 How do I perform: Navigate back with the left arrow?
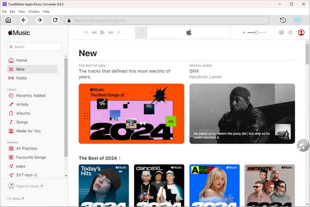click(x=24, y=20)
